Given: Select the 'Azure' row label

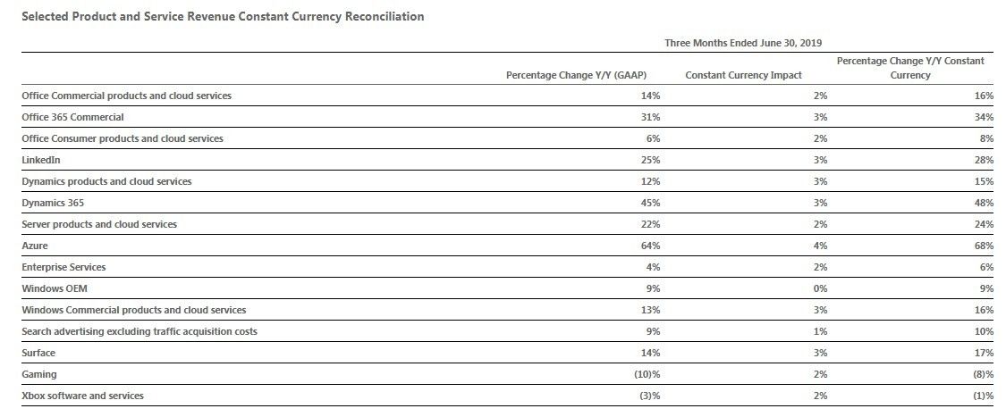Looking at the screenshot, I should (34, 246).
